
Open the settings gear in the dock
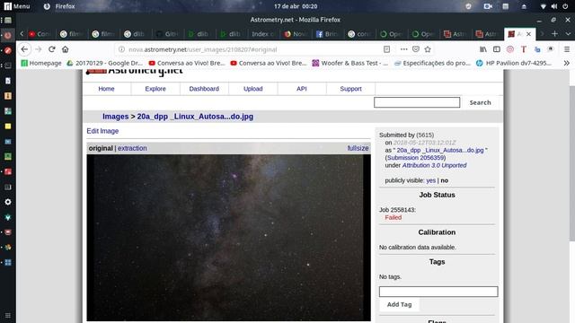pos(8,202)
